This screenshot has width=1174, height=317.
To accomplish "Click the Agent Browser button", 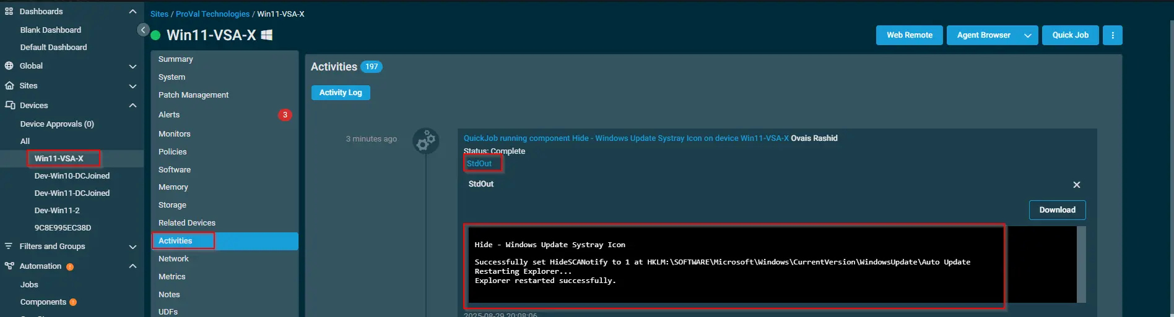I will pos(983,35).
